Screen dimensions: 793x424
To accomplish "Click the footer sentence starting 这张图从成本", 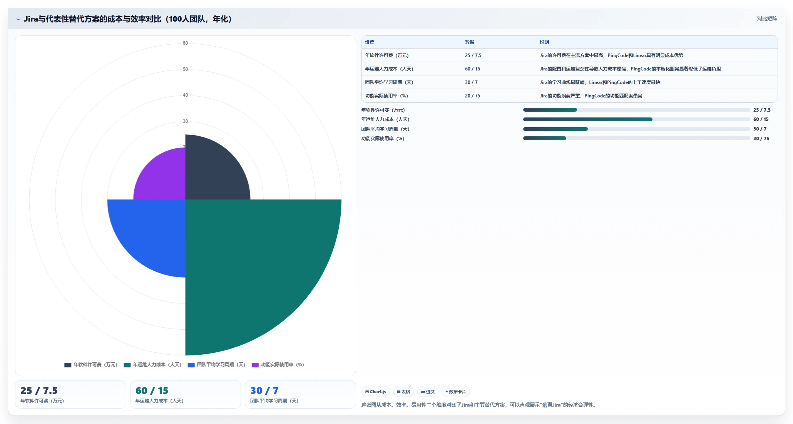I will click(x=479, y=405).
